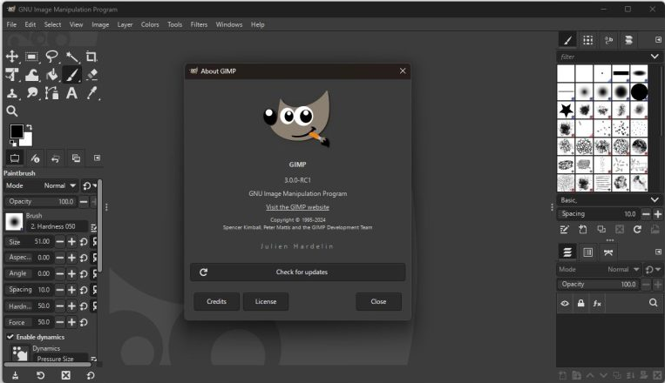Select the Clone stamp tool
Image resolution: width=665 pixels, height=383 pixels.
[x=12, y=93]
